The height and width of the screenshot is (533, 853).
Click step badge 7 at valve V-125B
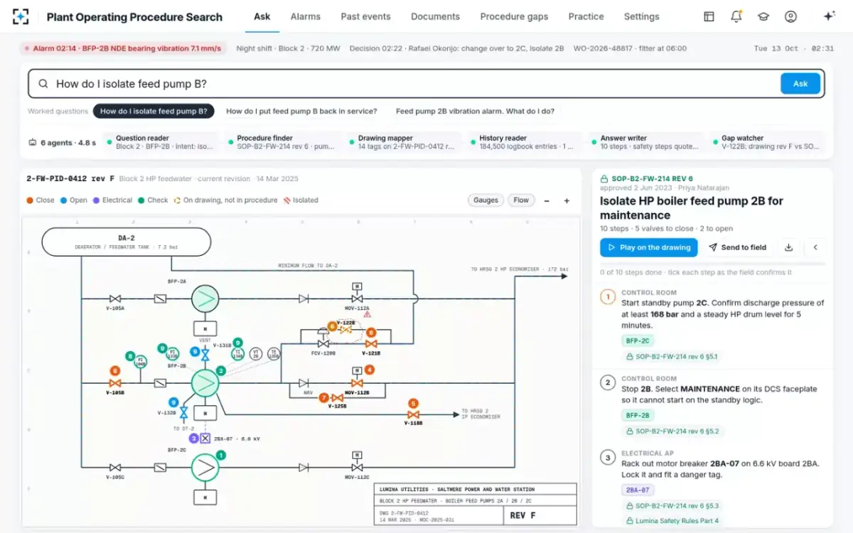pyautogui.click(x=323, y=398)
